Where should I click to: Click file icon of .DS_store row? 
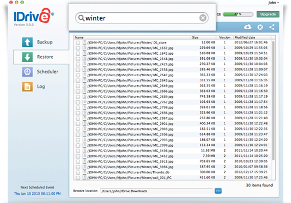point(85,42)
